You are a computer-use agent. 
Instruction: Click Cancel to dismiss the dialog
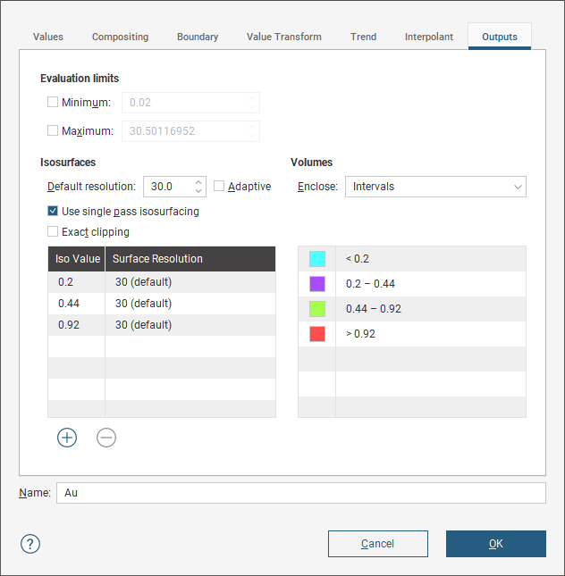click(377, 544)
